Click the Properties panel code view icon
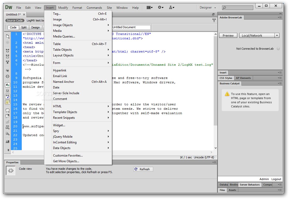 click(x=11, y=171)
